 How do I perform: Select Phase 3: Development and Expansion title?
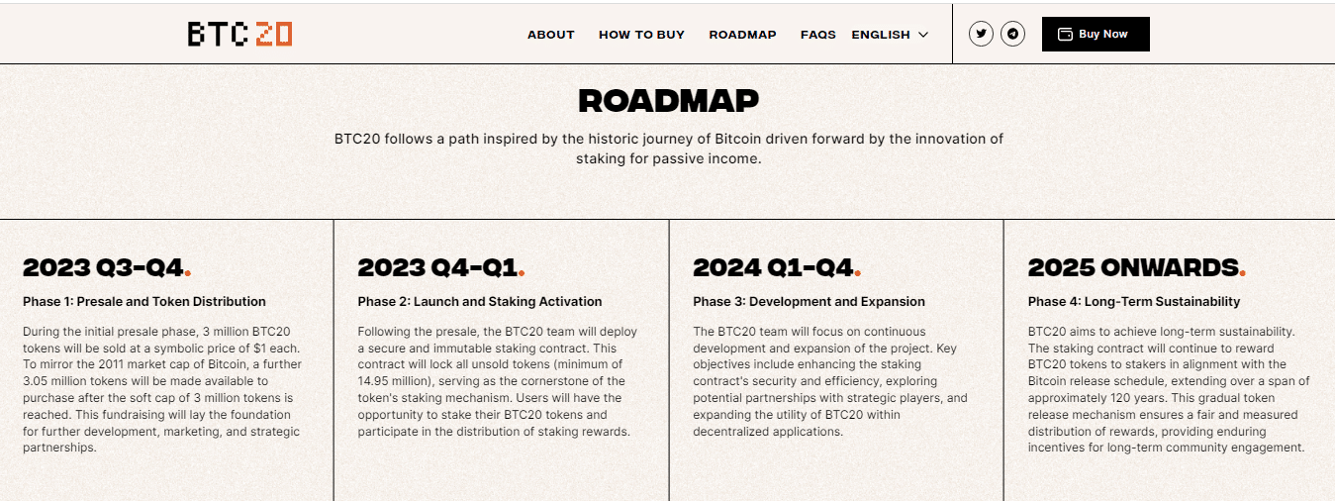809,301
